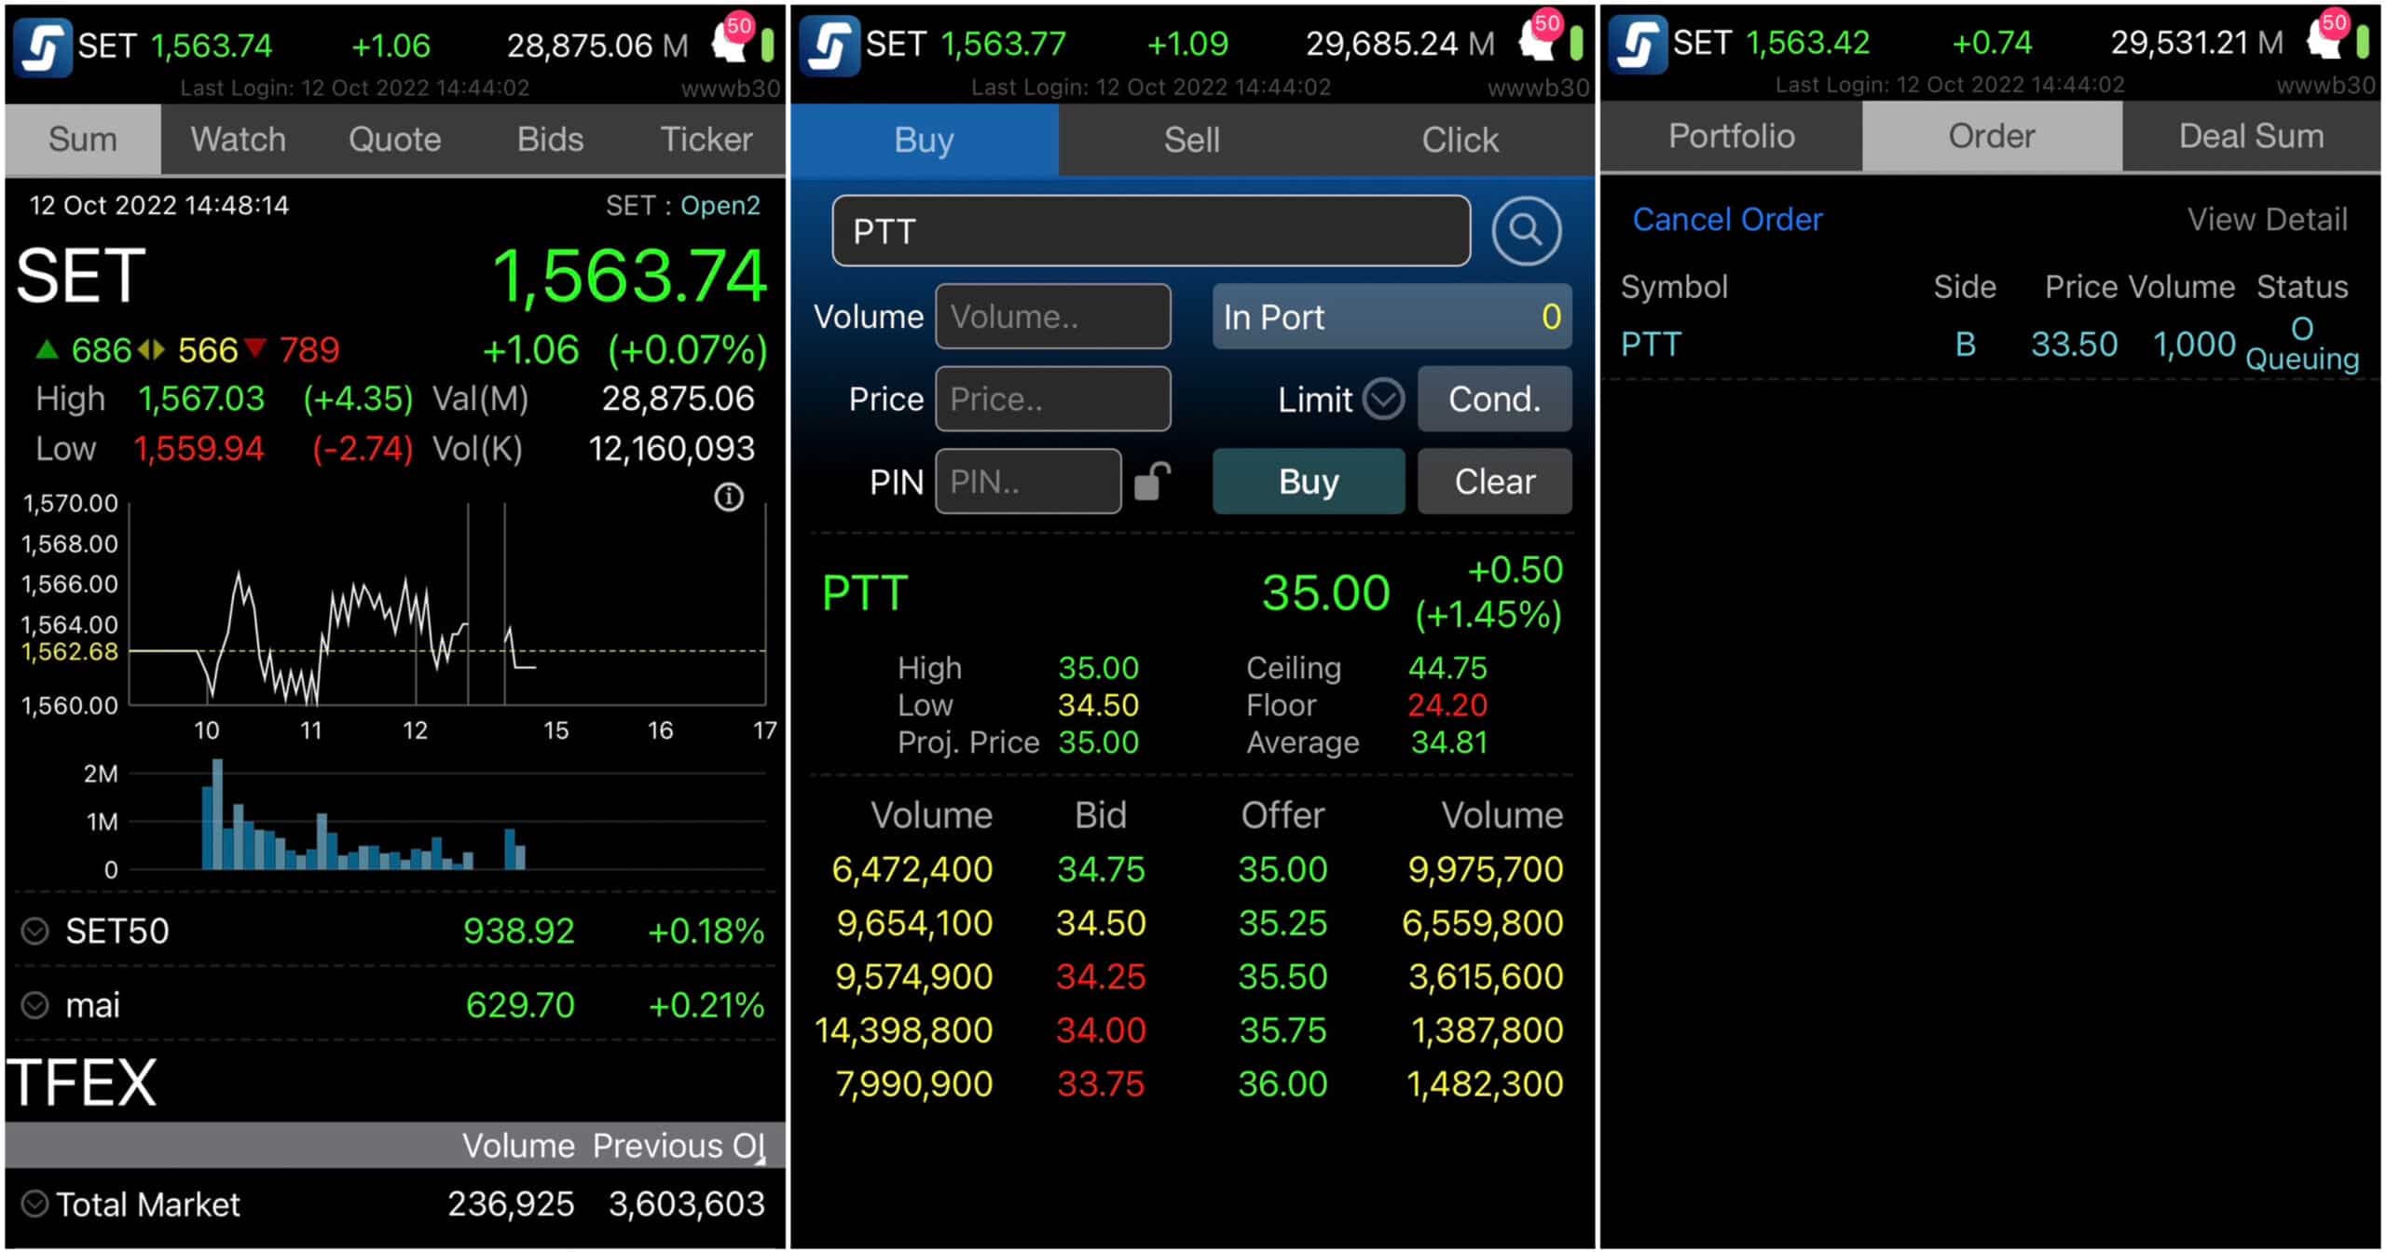Click the Clear button
The image size is (2386, 1253).
click(x=1494, y=481)
